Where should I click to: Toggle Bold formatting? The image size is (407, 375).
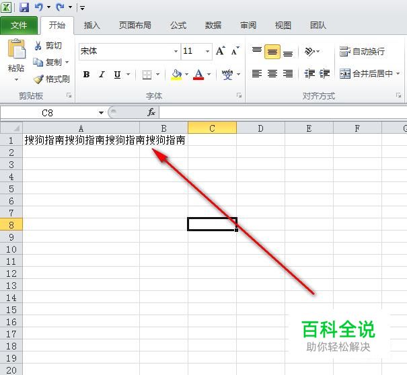pos(86,75)
